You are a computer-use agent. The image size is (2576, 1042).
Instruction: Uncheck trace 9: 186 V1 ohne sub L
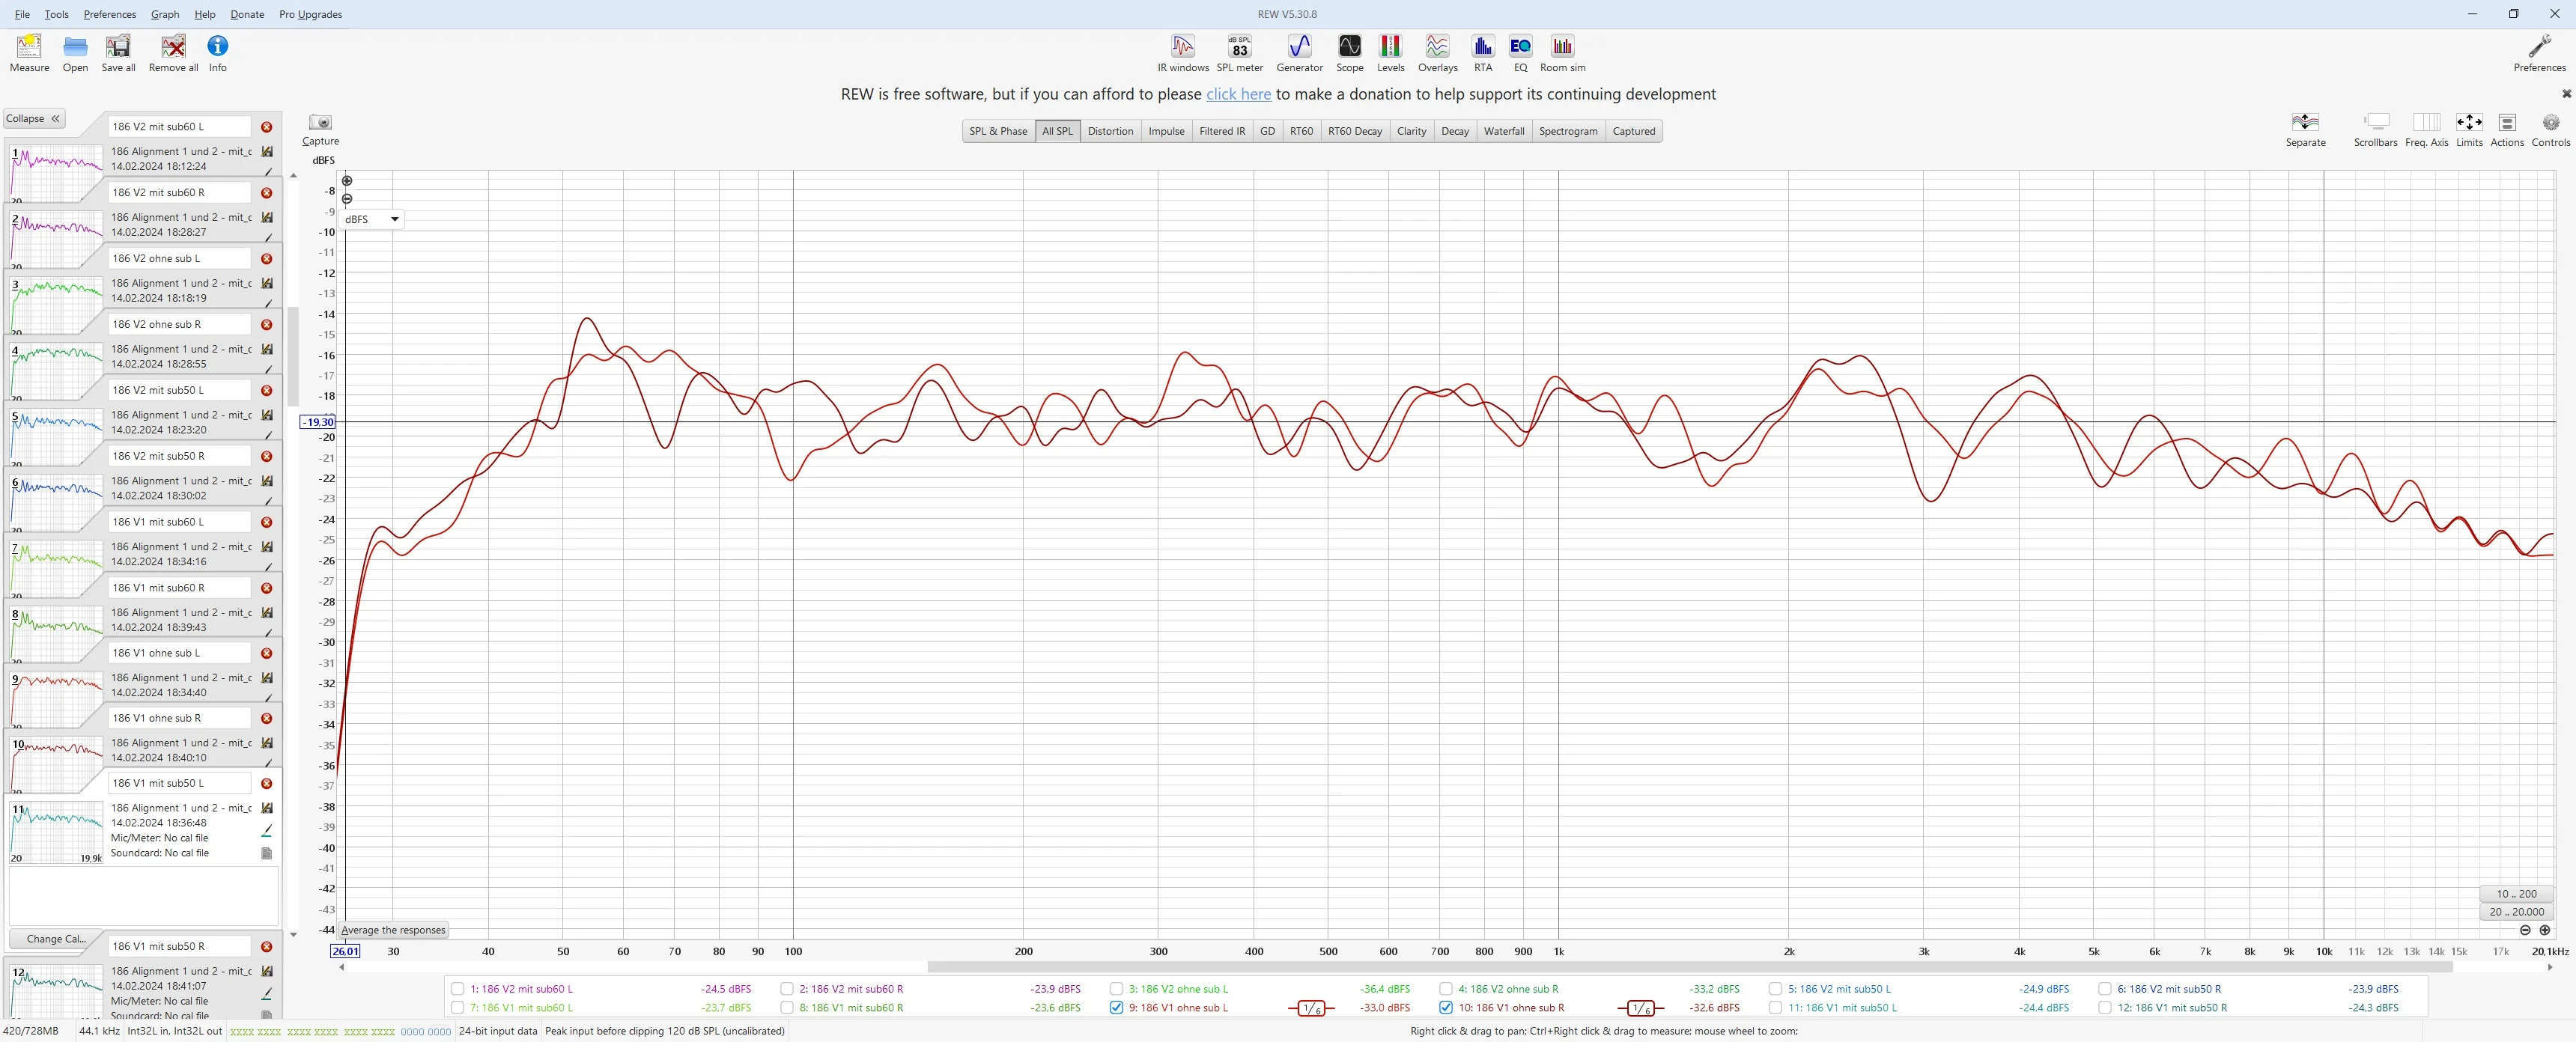[x=1116, y=1008]
